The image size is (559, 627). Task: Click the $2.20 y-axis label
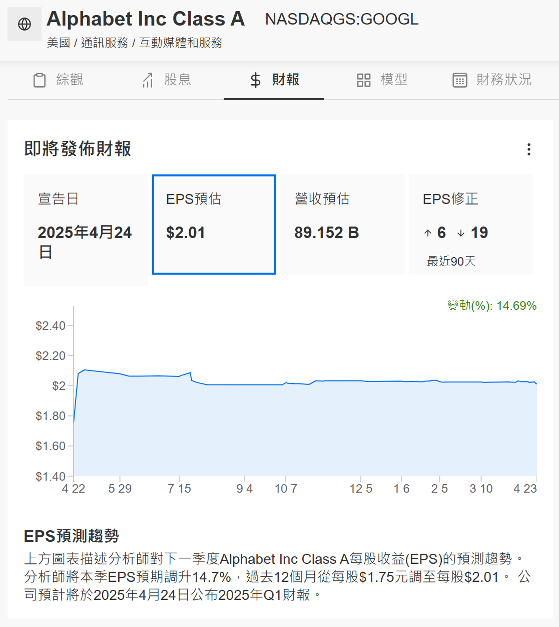[x=51, y=356]
